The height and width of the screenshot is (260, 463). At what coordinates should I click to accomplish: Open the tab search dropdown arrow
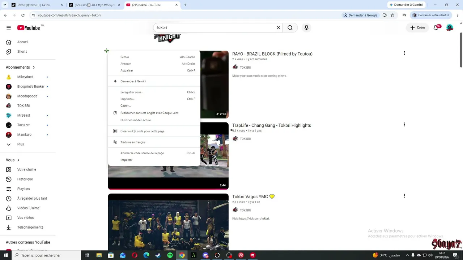click(5, 5)
